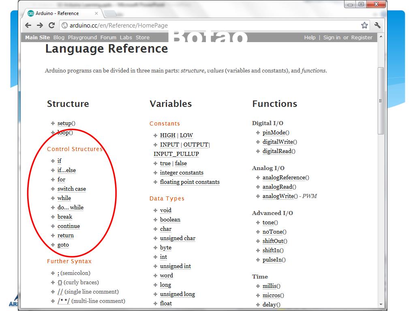
Task: Click the vertical scrollbar thumb
Action: (381, 101)
